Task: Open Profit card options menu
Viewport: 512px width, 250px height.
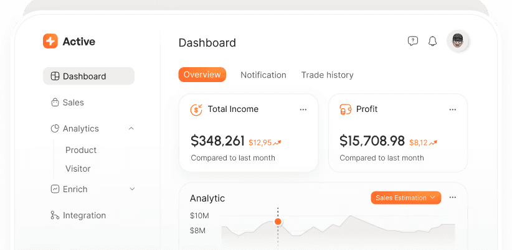Action: point(453,109)
